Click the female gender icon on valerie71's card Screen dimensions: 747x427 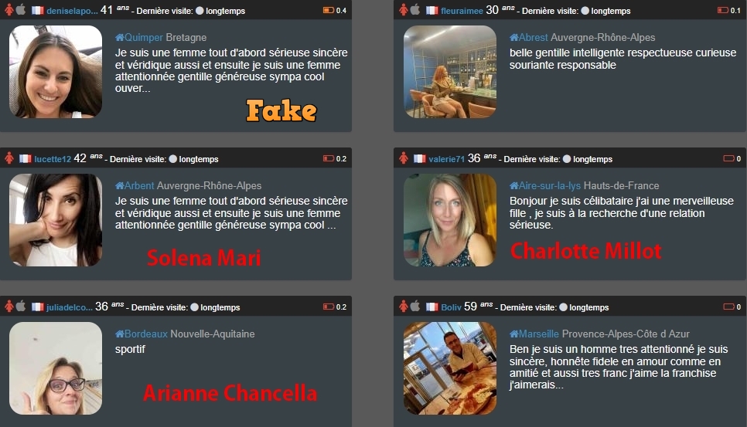404,158
